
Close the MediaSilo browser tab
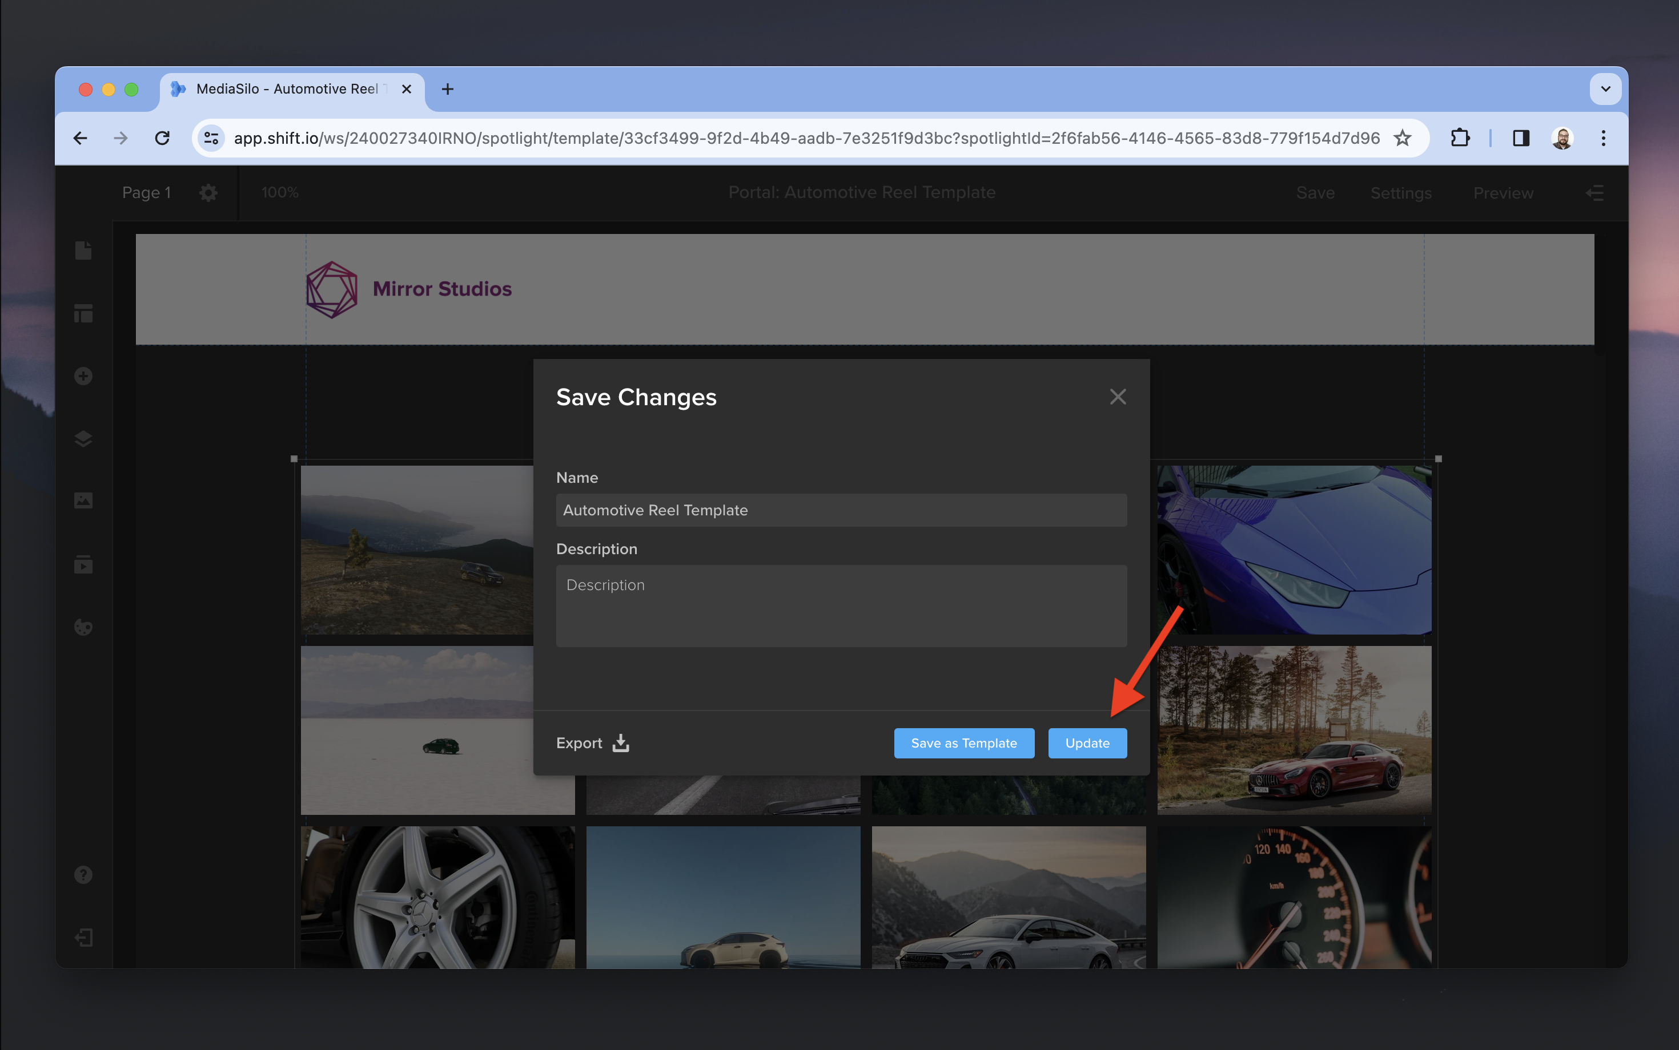point(407,89)
